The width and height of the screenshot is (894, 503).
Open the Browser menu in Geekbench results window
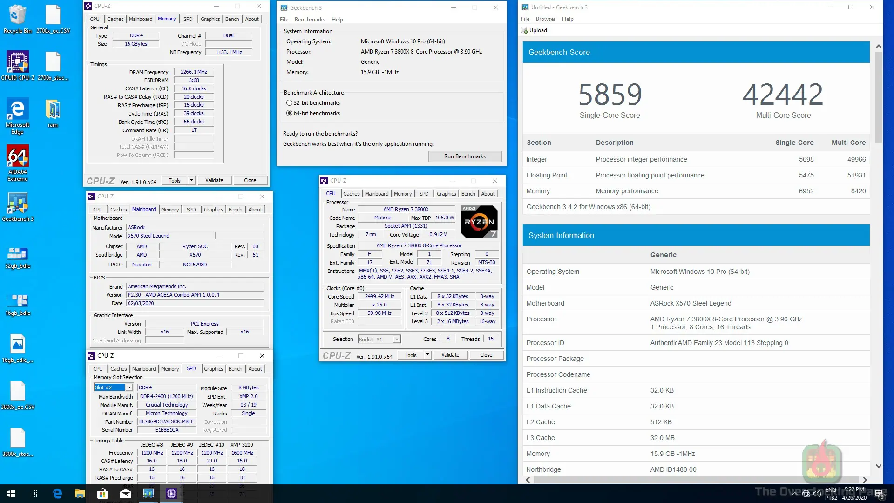coord(546,19)
